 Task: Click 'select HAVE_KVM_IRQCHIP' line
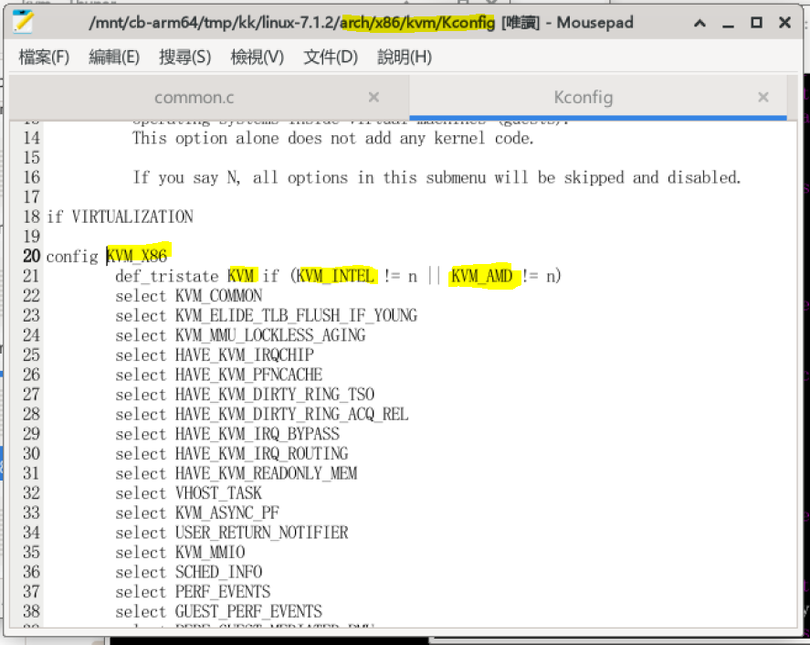click(x=215, y=354)
